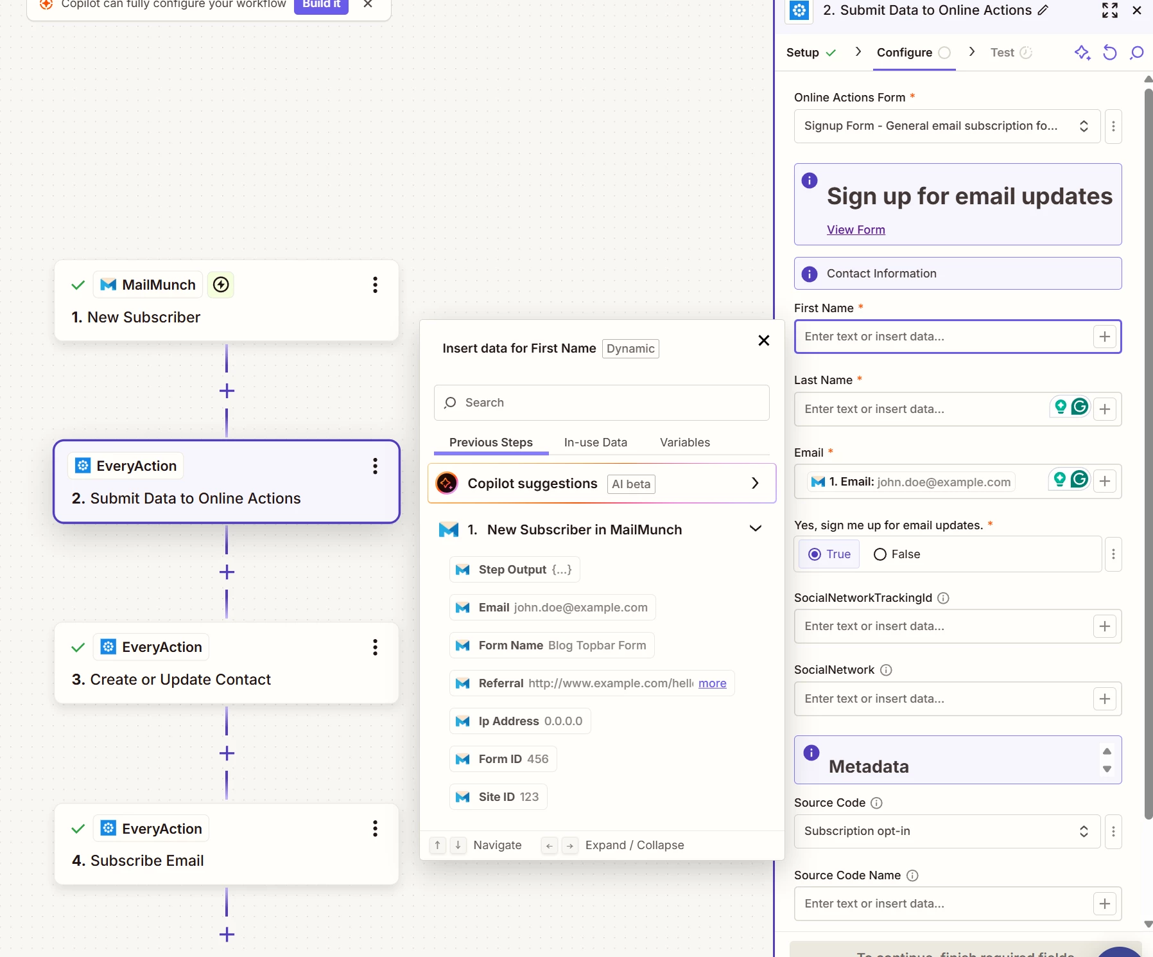Click the Search field in insert data popup
The height and width of the screenshot is (957, 1153).
point(602,403)
